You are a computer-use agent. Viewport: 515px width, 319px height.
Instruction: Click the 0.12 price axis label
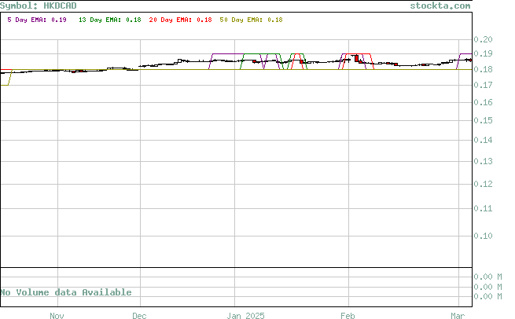pyautogui.click(x=483, y=184)
